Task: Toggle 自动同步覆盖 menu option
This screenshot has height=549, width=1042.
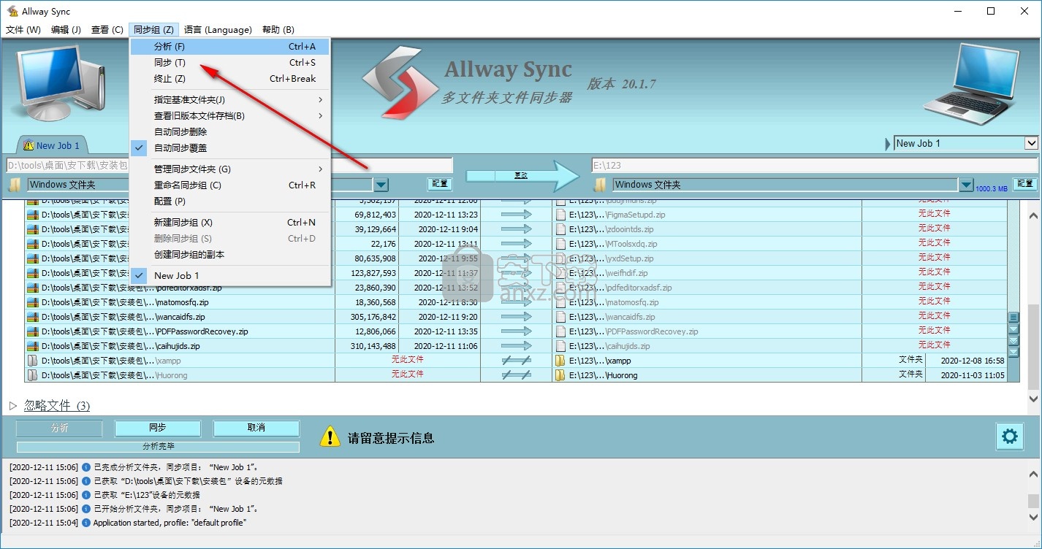Action: click(229, 147)
